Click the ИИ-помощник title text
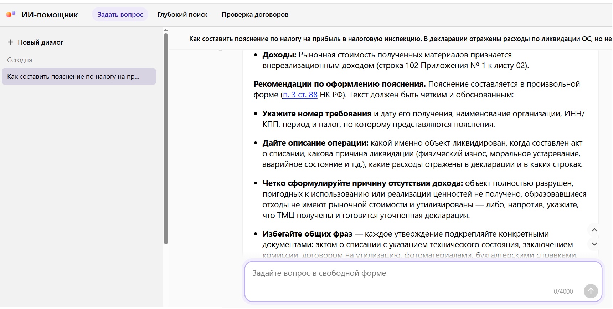The height and width of the screenshot is (309, 613). (x=50, y=15)
